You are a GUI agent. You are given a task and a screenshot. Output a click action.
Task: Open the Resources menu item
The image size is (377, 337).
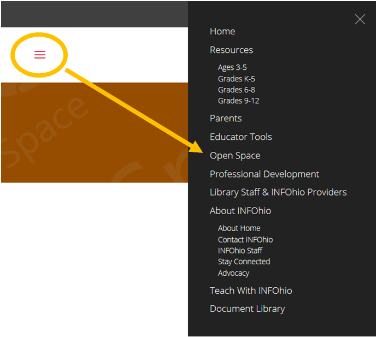tap(231, 50)
